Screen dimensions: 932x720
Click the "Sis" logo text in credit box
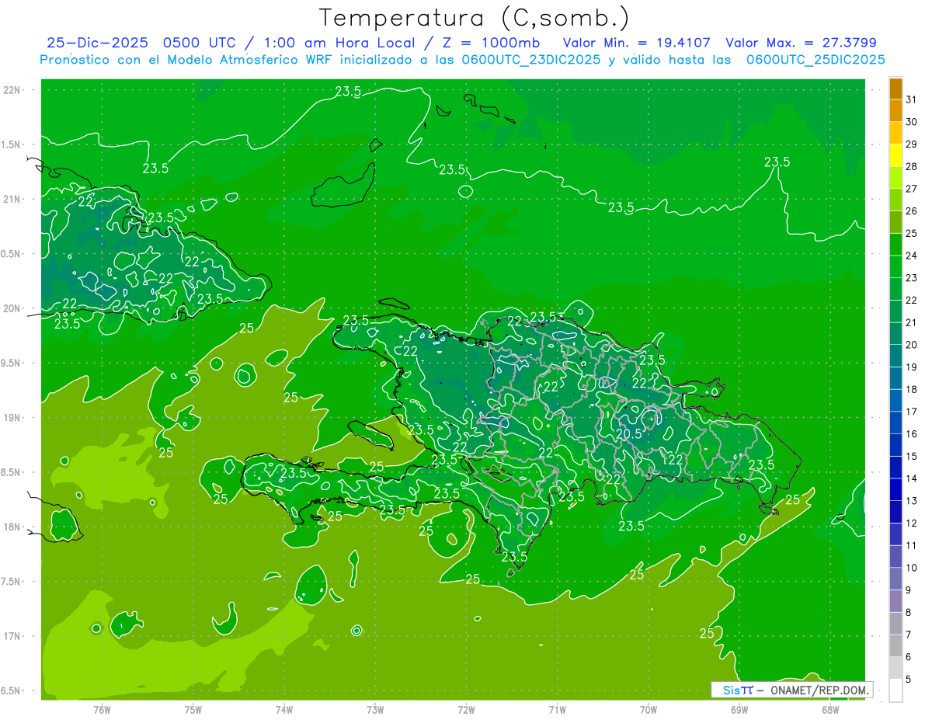[x=731, y=690]
